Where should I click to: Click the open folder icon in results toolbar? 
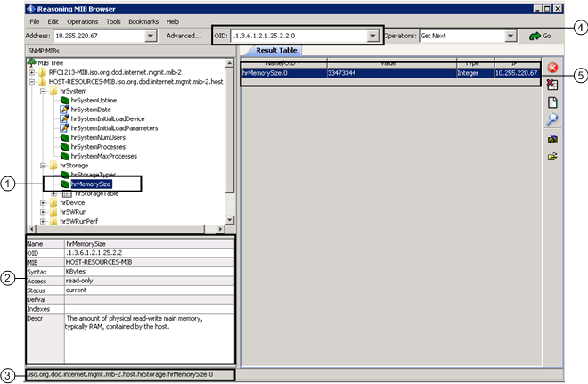[552, 157]
